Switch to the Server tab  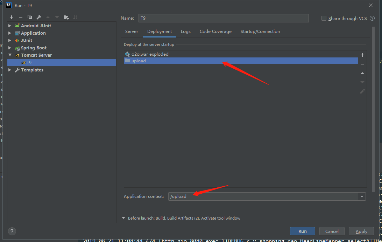(132, 32)
